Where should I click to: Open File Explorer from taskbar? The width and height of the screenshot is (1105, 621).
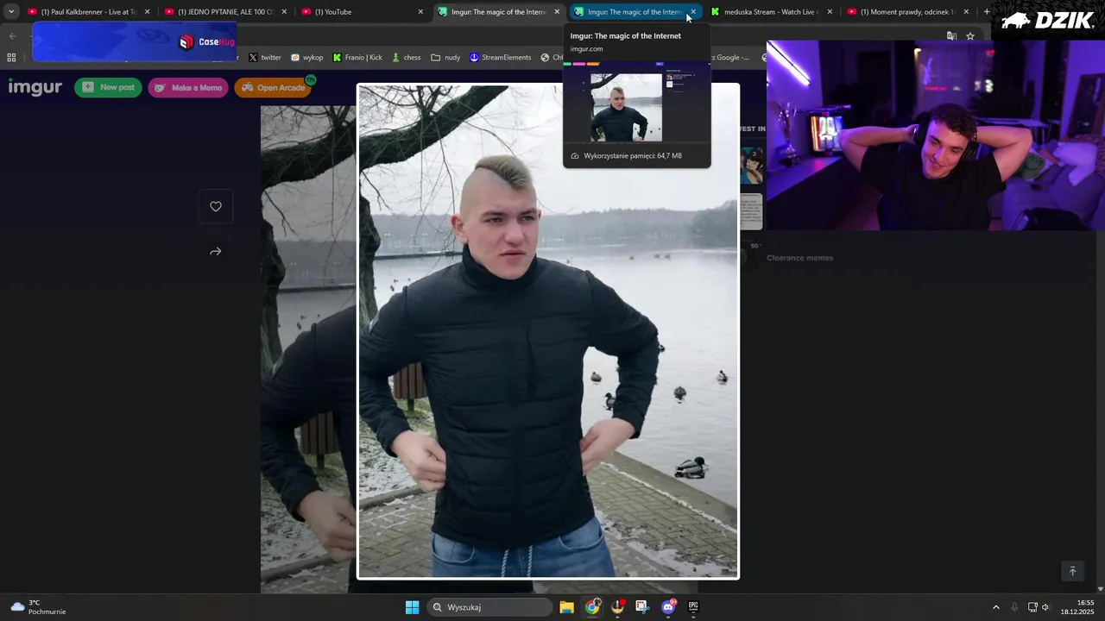[x=566, y=607]
